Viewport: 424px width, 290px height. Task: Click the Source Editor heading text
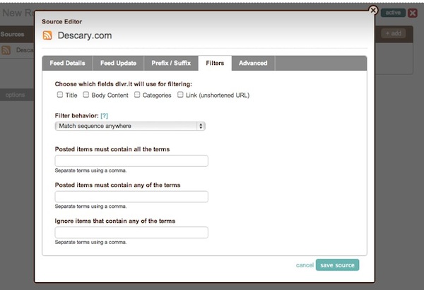click(62, 22)
